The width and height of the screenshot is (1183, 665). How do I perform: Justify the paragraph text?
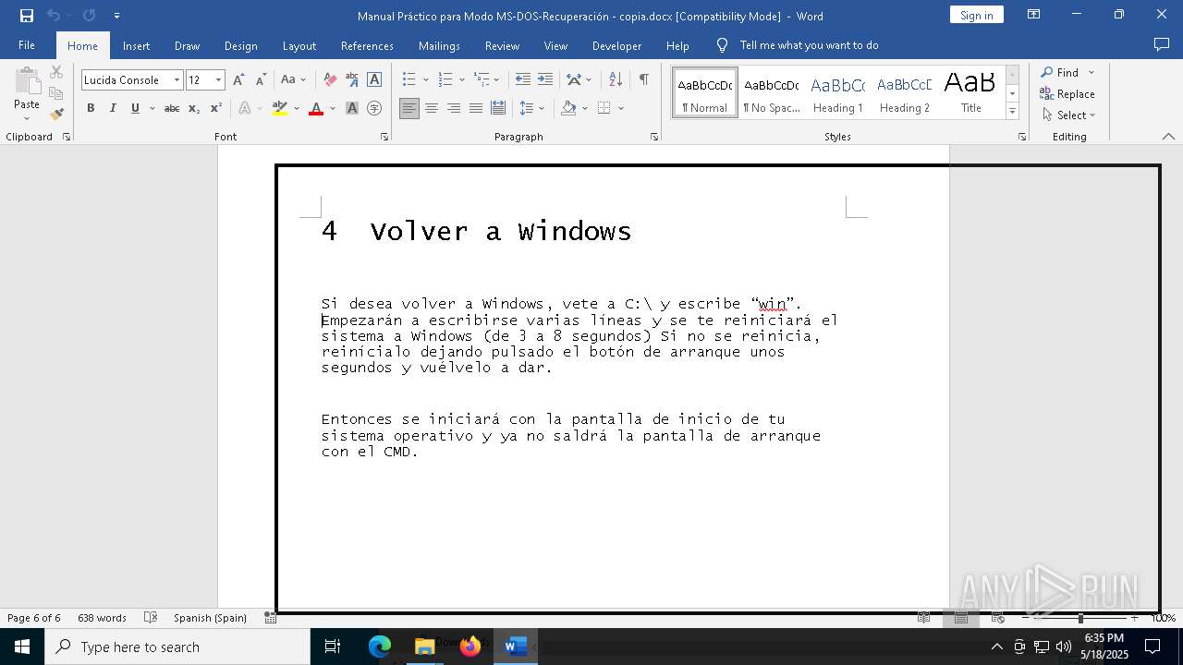point(476,108)
